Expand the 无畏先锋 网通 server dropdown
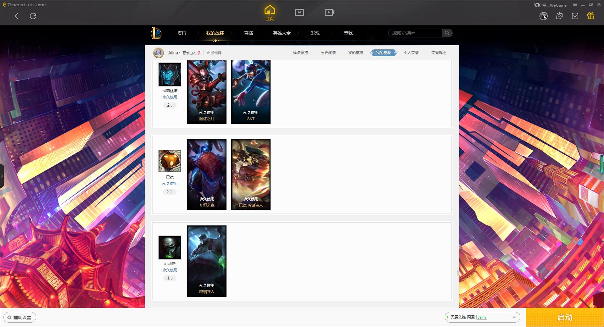Image resolution: width=604 pixels, height=327 pixels. pyautogui.click(x=482, y=317)
